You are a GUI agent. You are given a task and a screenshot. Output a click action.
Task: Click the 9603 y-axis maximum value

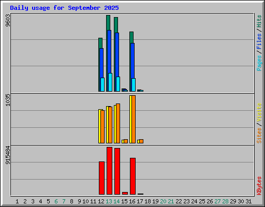coord(8,20)
